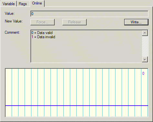Click the Release button

coord(74,22)
